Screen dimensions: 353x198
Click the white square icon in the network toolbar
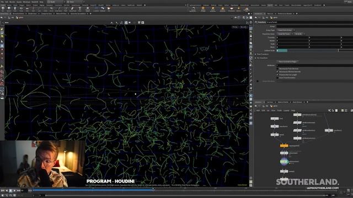click(x=336, y=111)
